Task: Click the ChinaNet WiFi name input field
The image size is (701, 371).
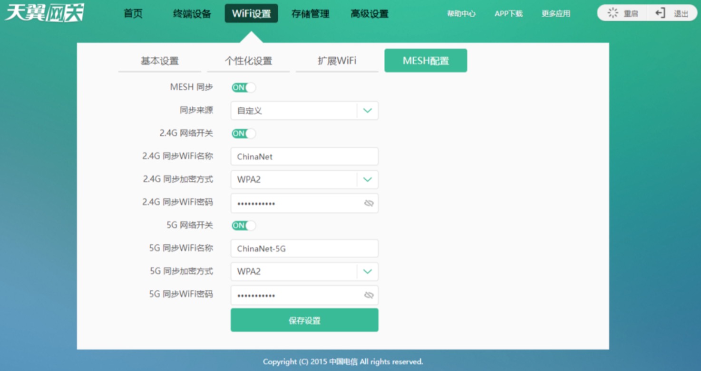Action: [x=304, y=156]
